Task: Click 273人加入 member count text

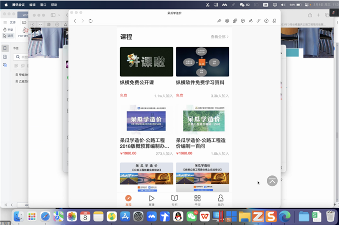Action: [x=165, y=153]
